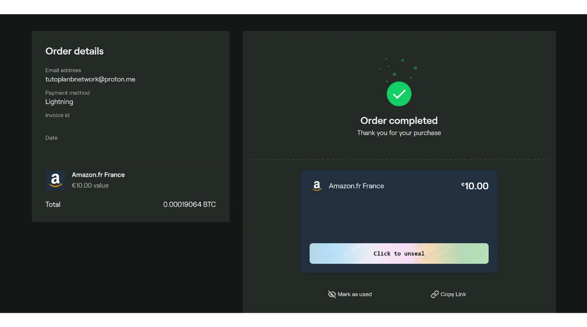
Task: Click the green checkmark success icon
Action: pos(399,94)
